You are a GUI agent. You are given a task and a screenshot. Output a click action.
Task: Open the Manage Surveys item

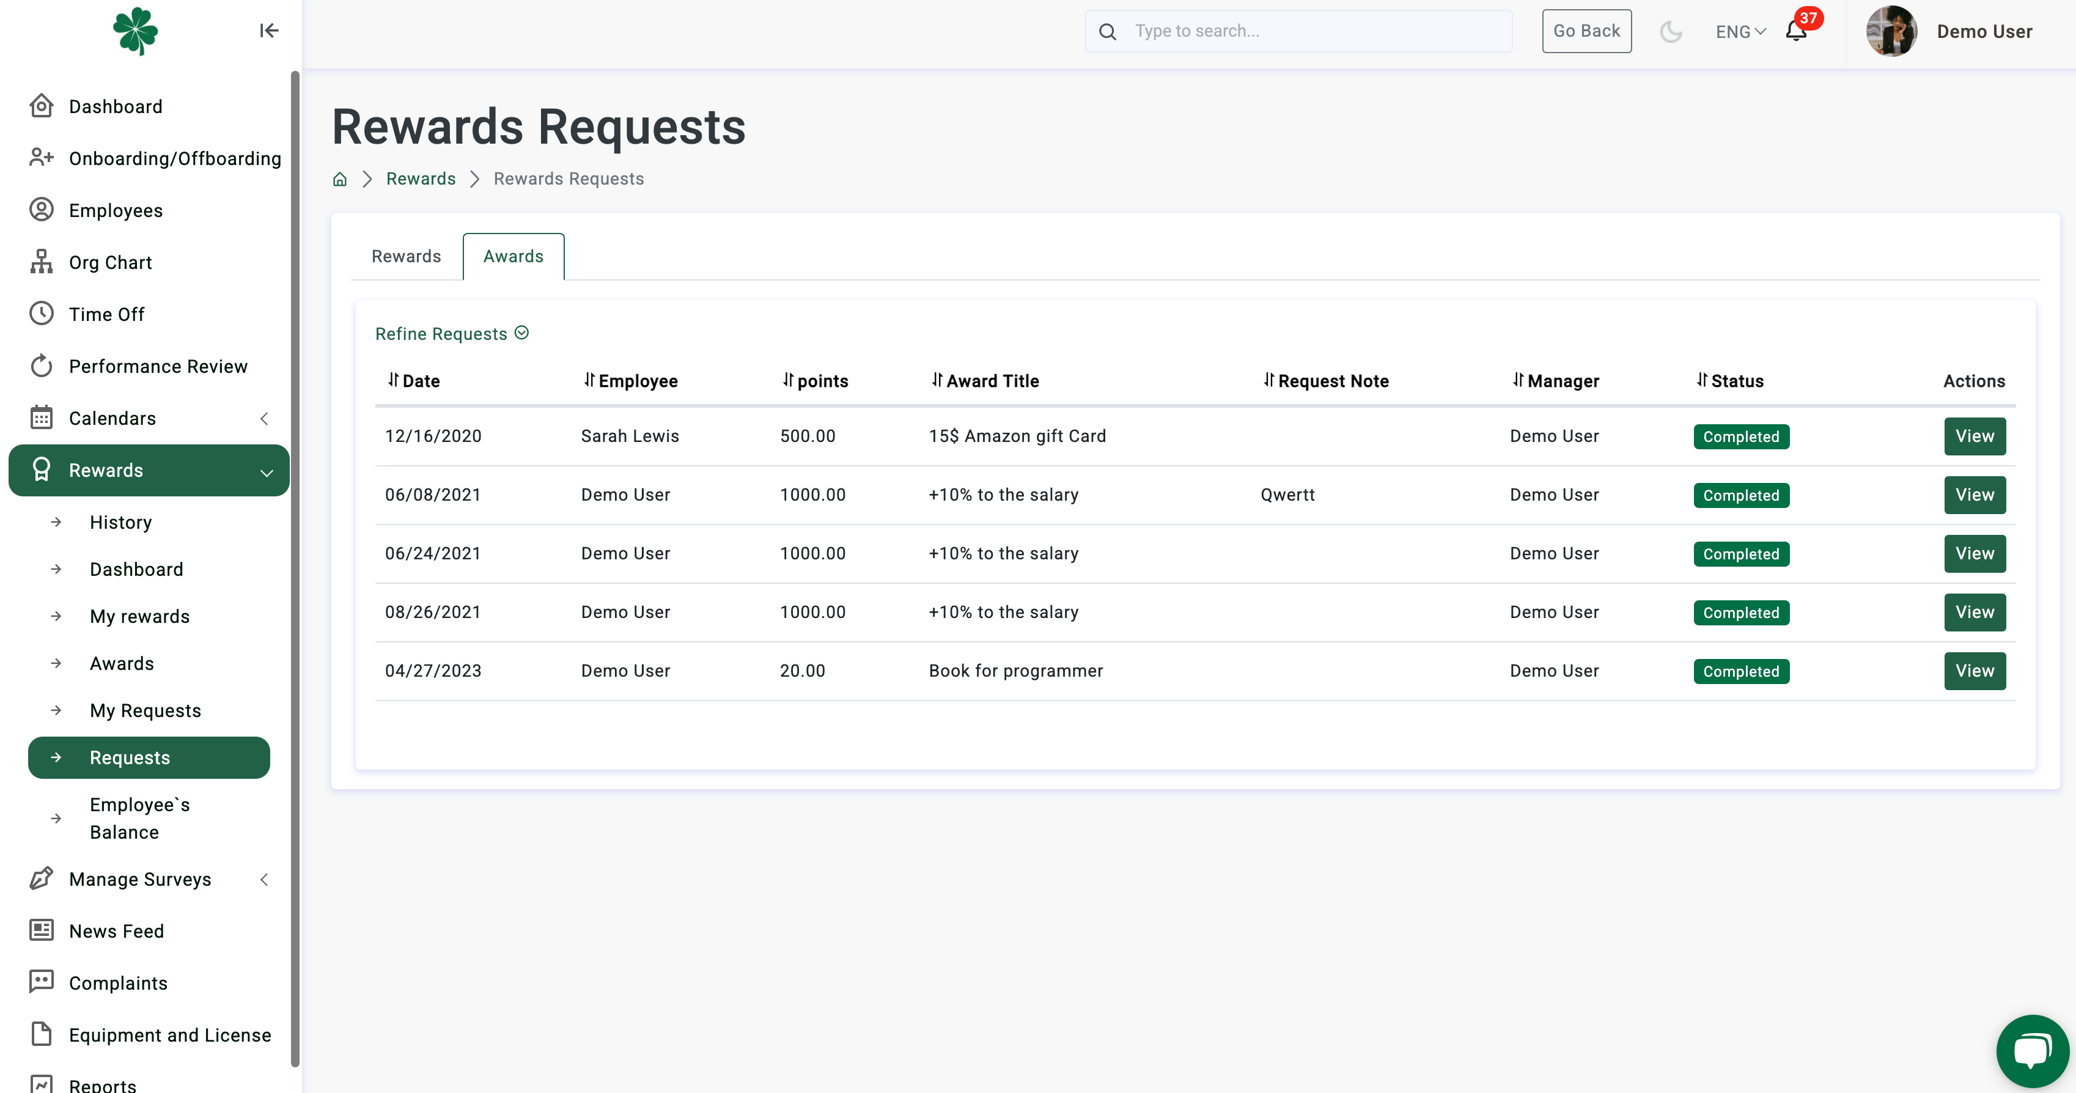click(x=140, y=880)
